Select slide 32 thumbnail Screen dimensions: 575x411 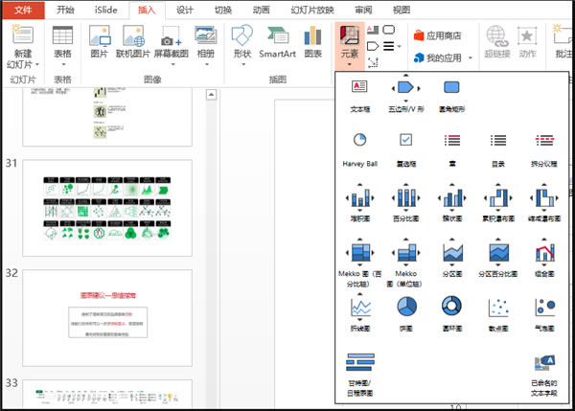(107, 318)
